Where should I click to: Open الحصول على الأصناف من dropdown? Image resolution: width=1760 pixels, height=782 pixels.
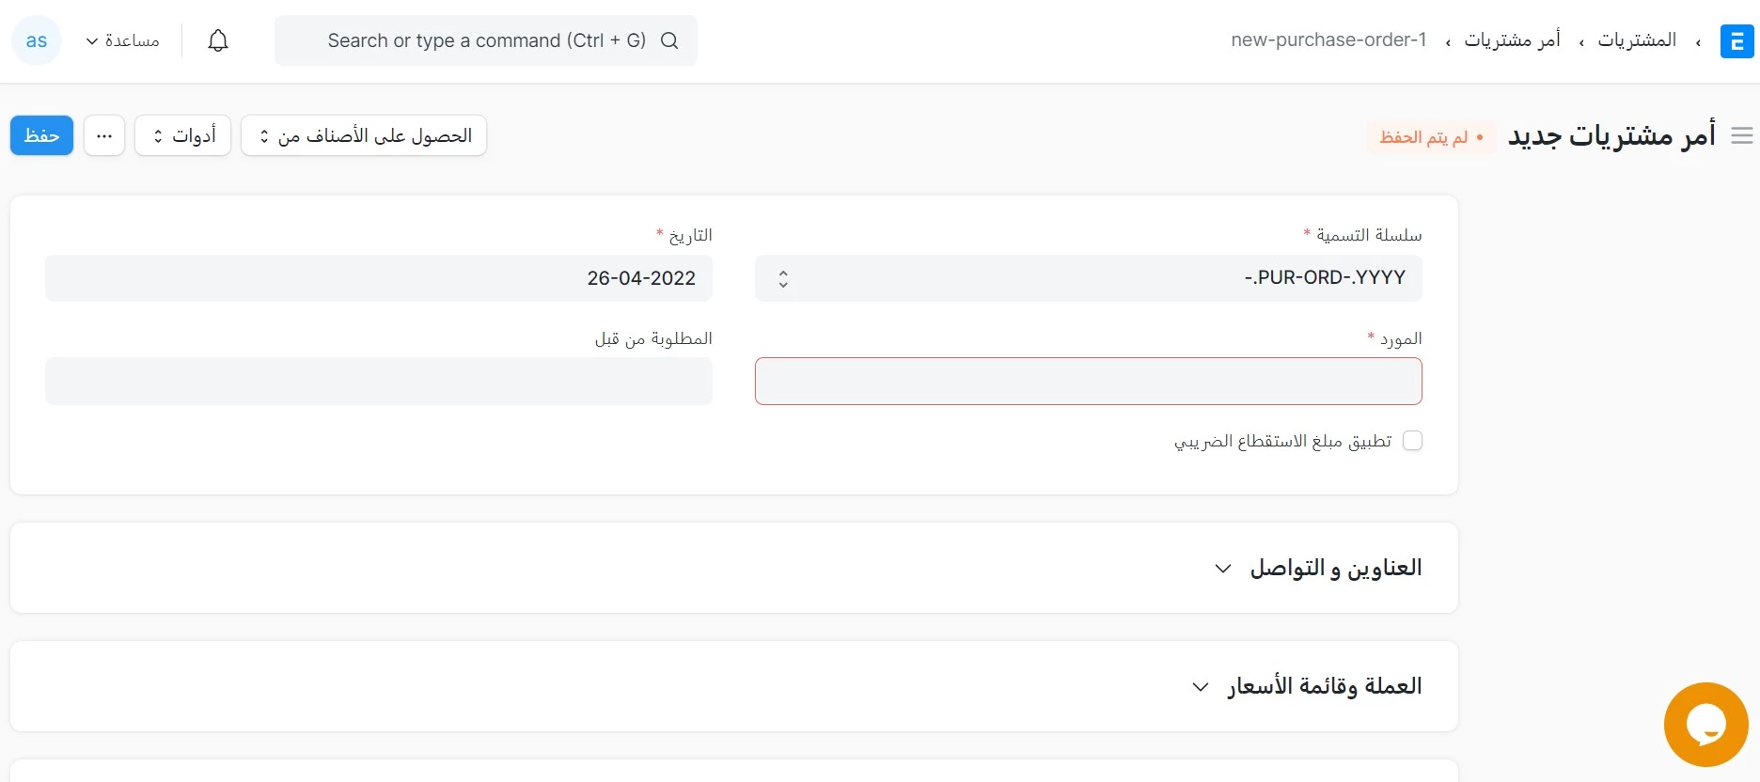click(364, 135)
